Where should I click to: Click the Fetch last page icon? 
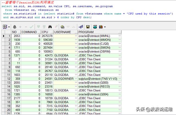(44, 27)
